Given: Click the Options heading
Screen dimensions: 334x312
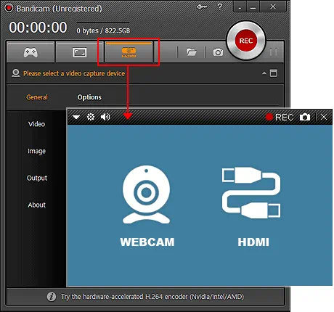Looking at the screenshot, I should coord(89,97).
